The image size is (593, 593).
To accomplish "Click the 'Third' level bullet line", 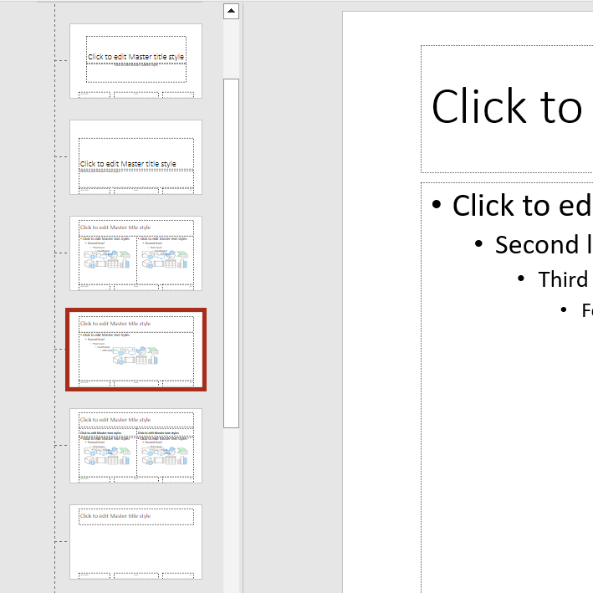I will [x=563, y=279].
